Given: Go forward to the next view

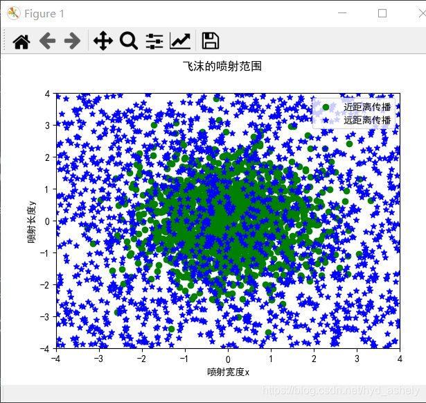Looking at the screenshot, I should [x=72, y=41].
